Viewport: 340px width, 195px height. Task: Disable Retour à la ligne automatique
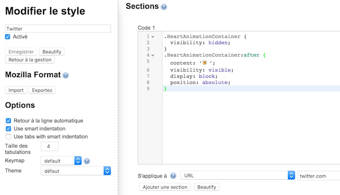click(8, 120)
